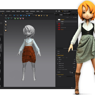Select the Back tab in Material Property

click(x=63, y=58)
